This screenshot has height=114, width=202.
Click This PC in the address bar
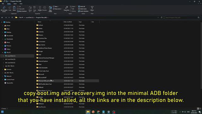(21, 17)
